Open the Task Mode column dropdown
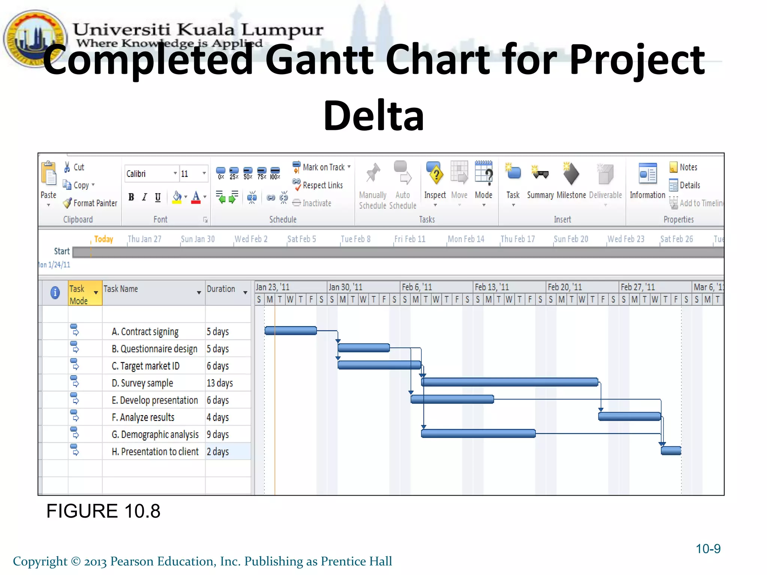This screenshot has width=767, height=575. (x=96, y=293)
